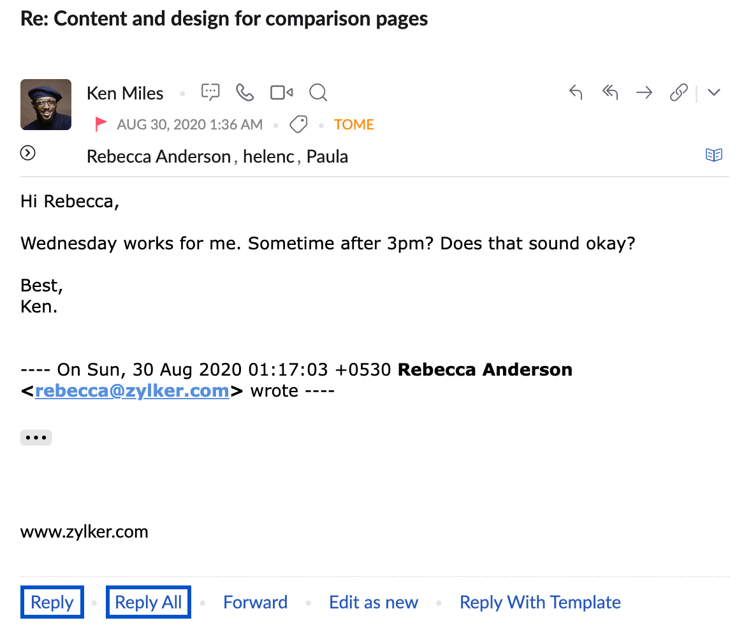This screenshot has width=751, height=625.
Task: Click the tag label icon
Action: (298, 124)
